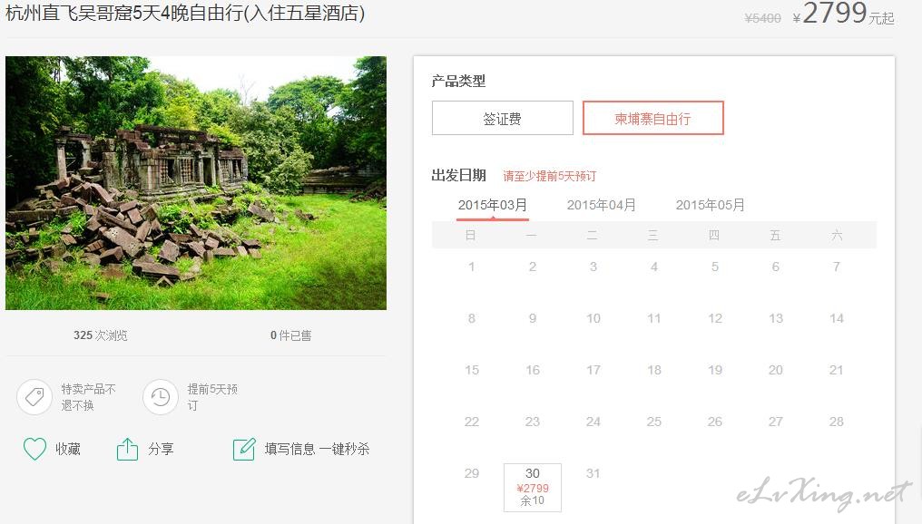
Task: Pick March 30 priced ¥2799
Action: point(533,487)
